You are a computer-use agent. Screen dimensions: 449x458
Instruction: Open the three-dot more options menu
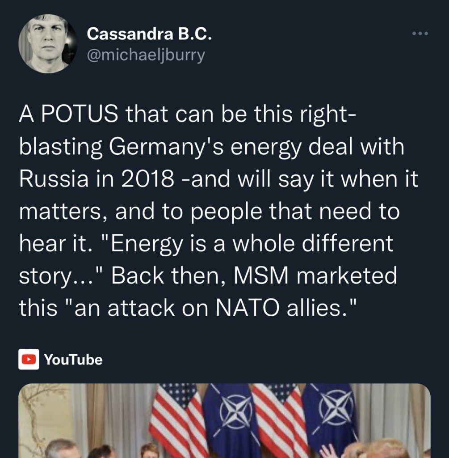click(x=420, y=34)
